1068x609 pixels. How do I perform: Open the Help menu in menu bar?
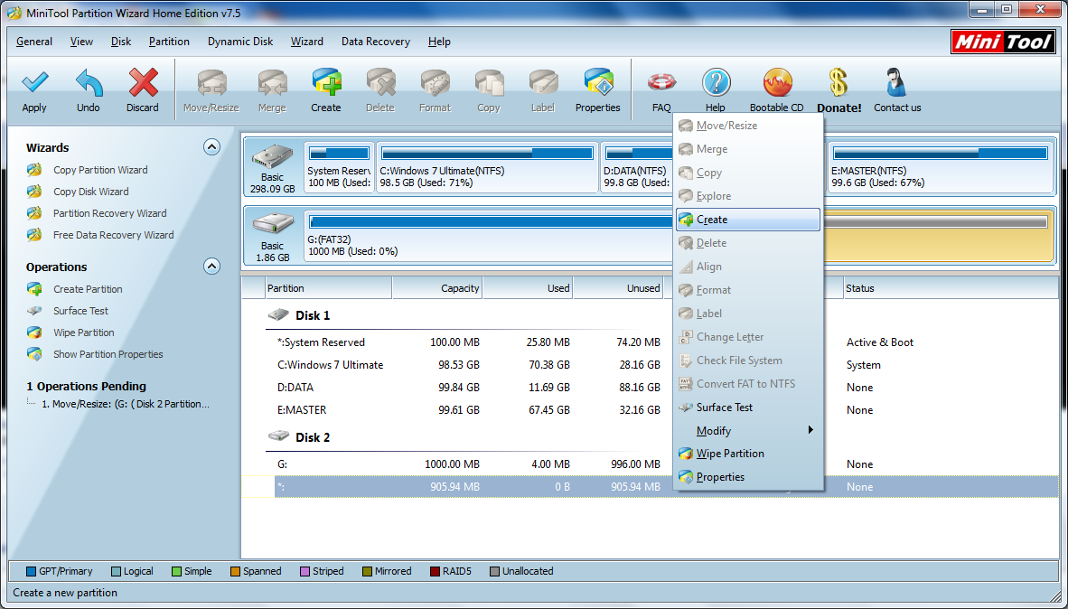[x=439, y=42]
